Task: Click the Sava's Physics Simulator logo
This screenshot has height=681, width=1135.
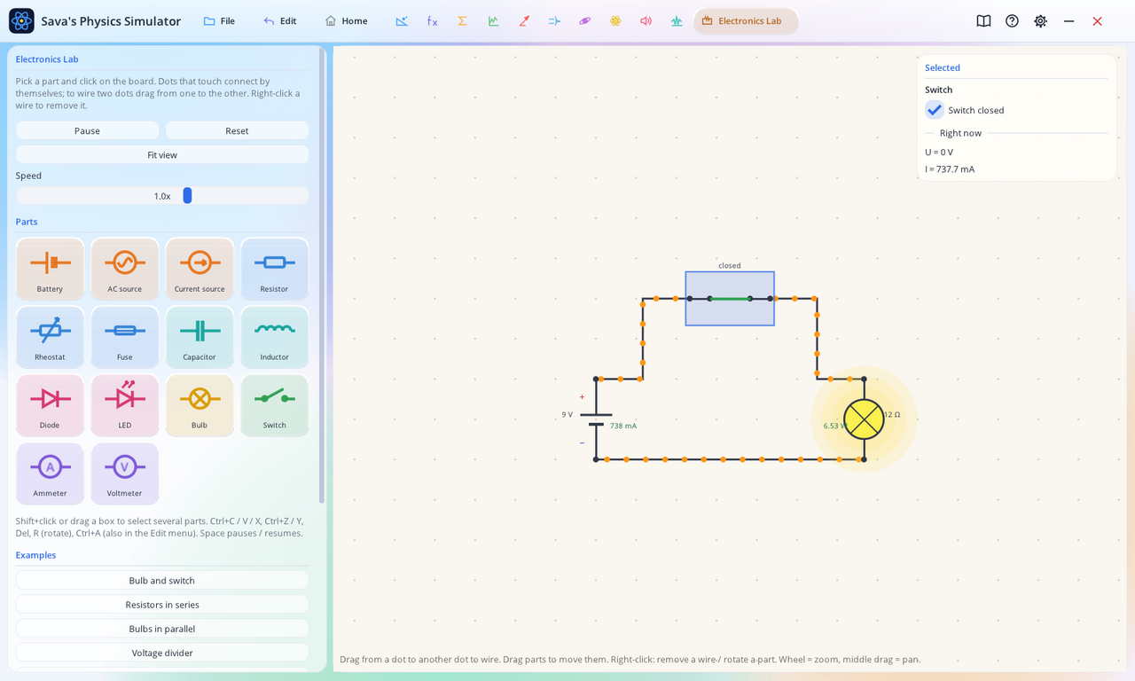Action: click(x=21, y=21)
